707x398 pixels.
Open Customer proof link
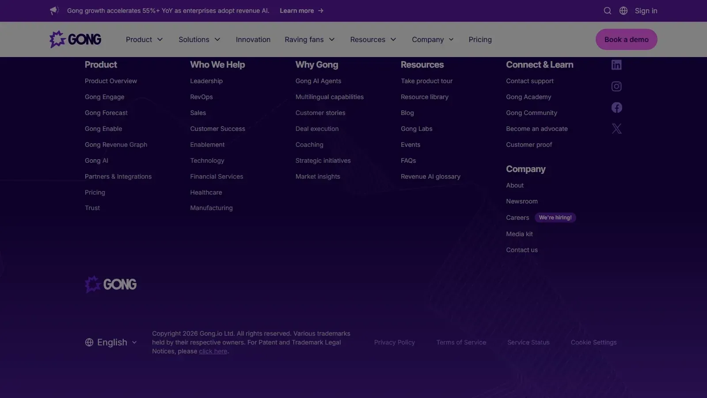point(529,145)
